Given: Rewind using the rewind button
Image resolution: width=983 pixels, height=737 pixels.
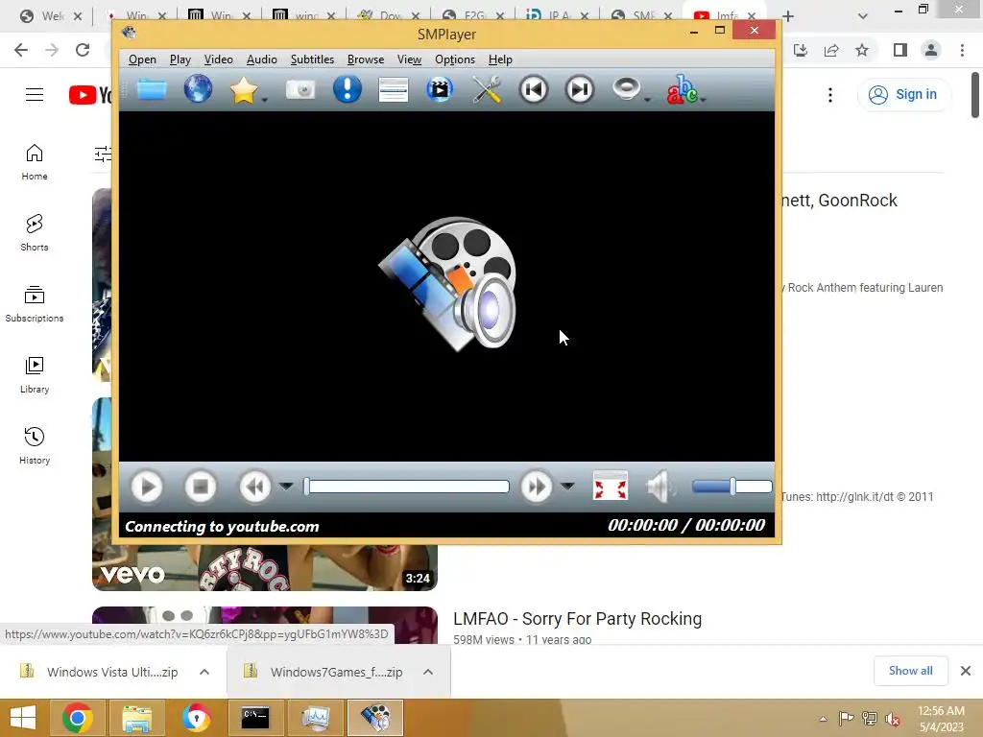Looking at the screenshot, I should 255,487.
